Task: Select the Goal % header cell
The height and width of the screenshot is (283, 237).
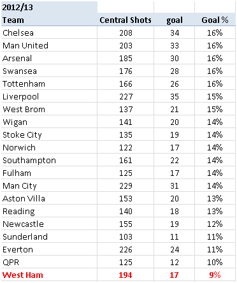Action: pyautogui.click(x=215, y=20)
